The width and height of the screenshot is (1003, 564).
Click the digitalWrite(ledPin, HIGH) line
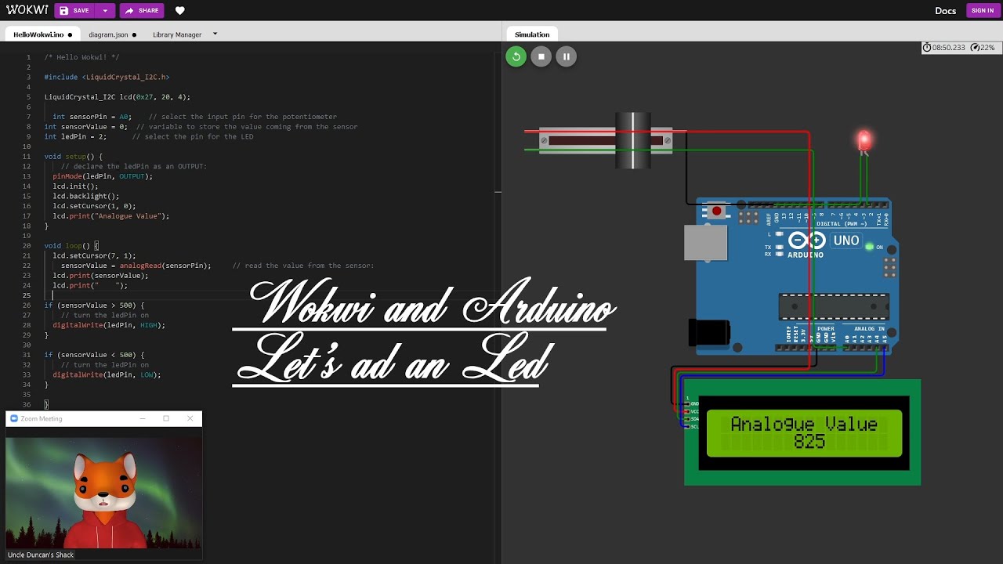[x=109, y=325]
